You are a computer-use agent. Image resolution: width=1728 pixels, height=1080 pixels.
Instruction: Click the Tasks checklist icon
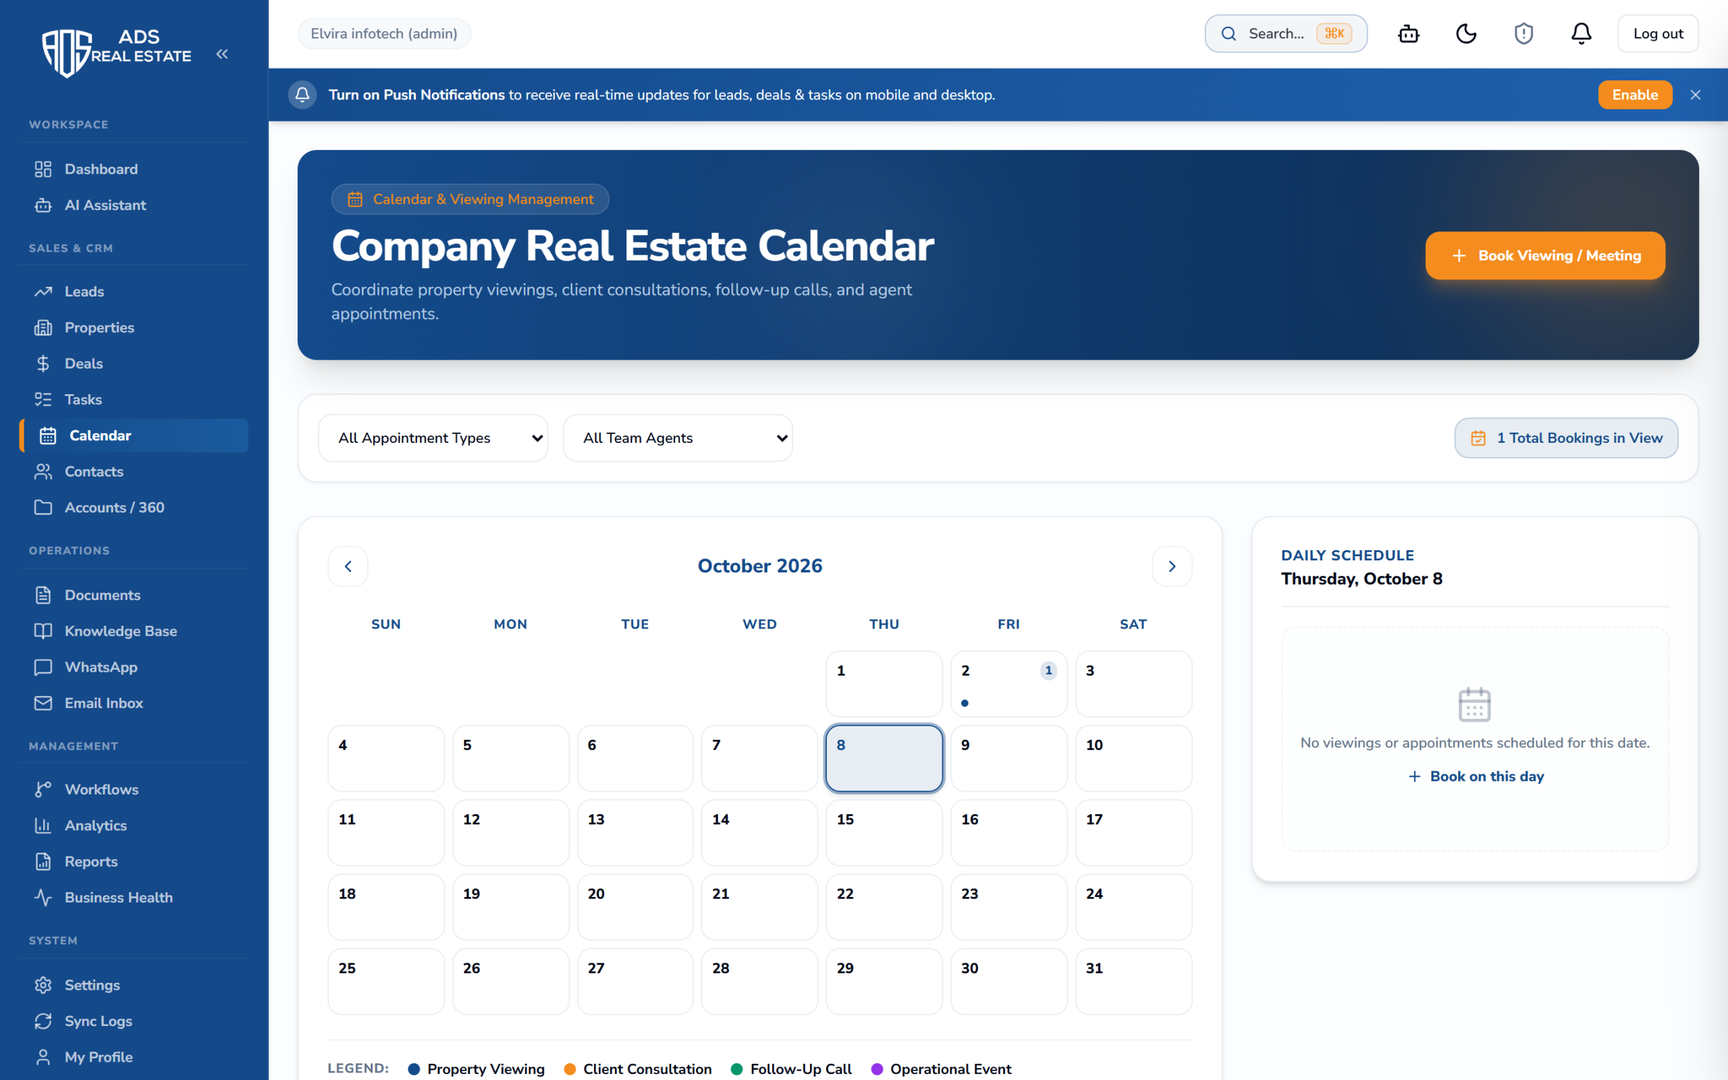pyautogui.click(x=43, y=400)
